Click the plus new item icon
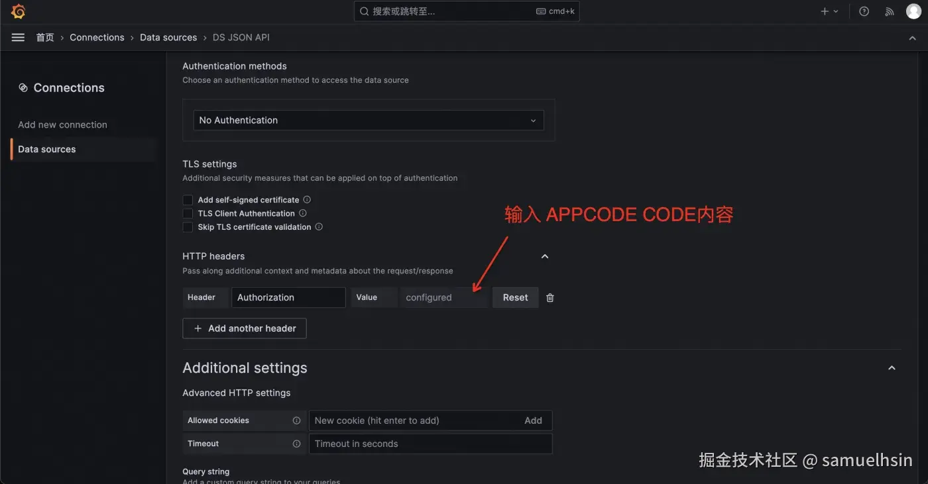 (825, 11)
